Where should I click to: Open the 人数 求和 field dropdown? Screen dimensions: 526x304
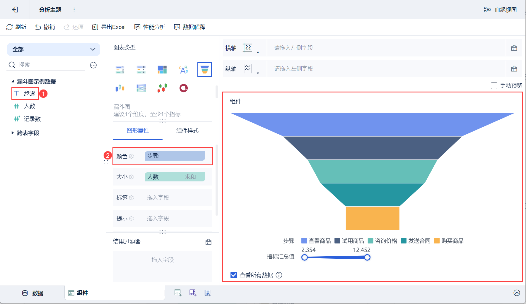175,177
